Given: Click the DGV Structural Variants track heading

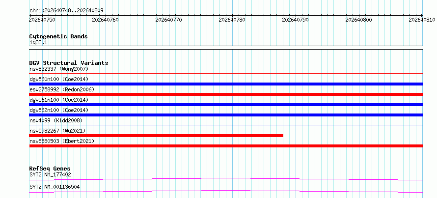Looking at the screenshot, I should 69,63.
